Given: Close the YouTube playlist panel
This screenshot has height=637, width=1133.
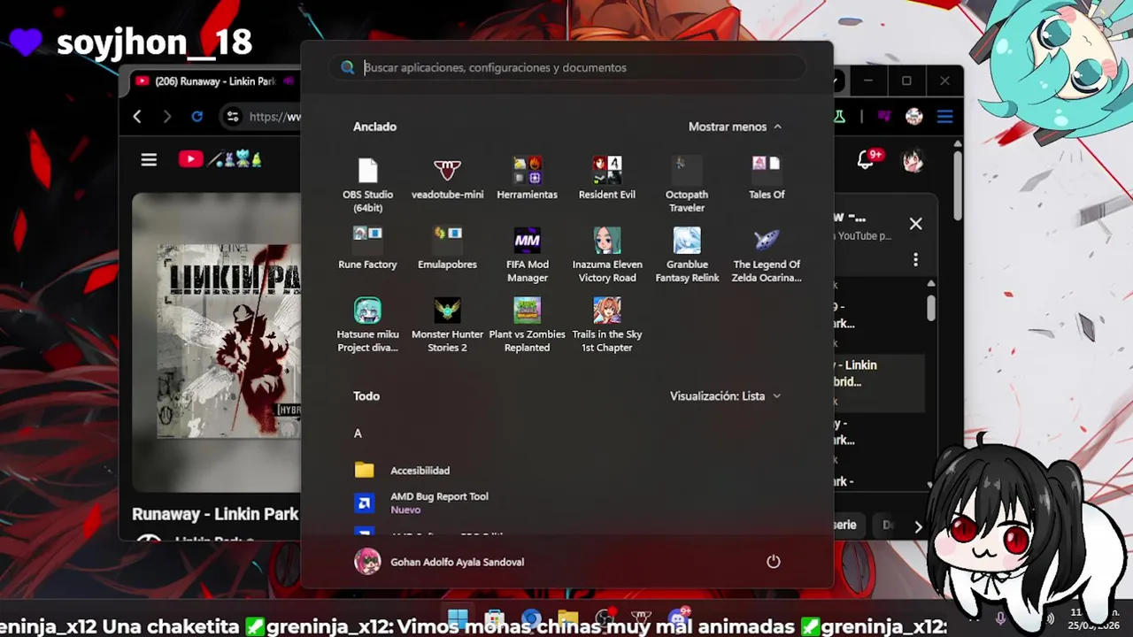Looking at the screenshot, I should click(915, 224).
